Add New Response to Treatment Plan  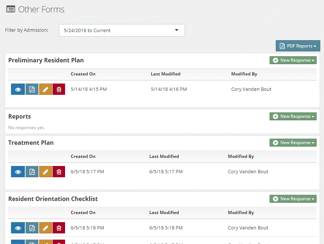tap(293, 143)
